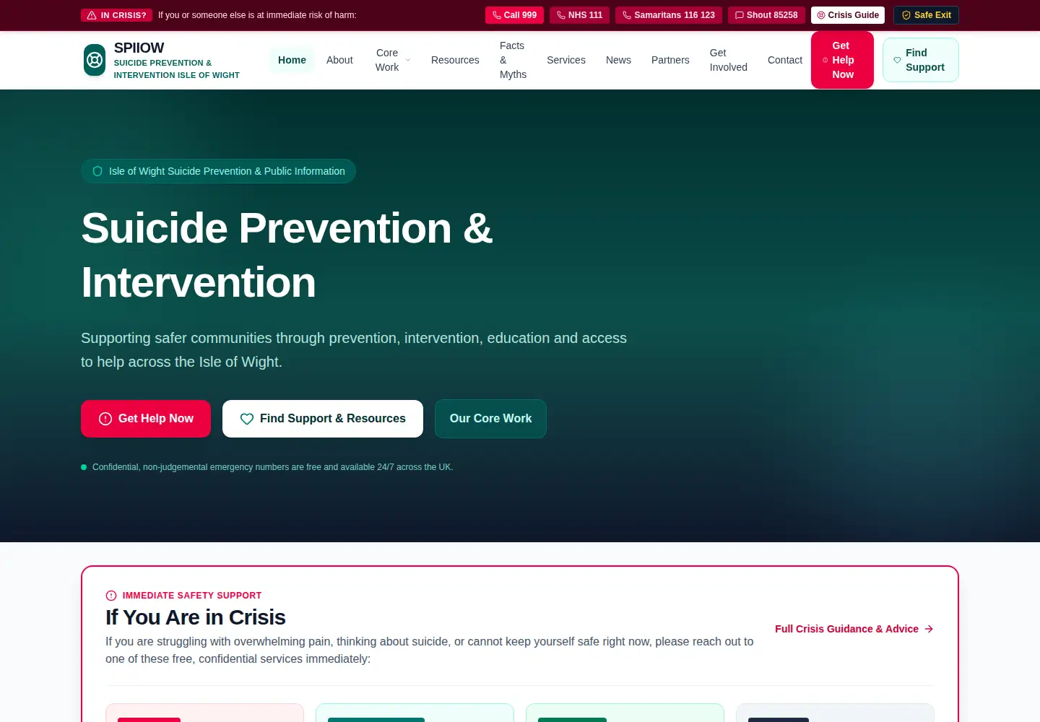Click the message icon on Shout 85258

739,15
